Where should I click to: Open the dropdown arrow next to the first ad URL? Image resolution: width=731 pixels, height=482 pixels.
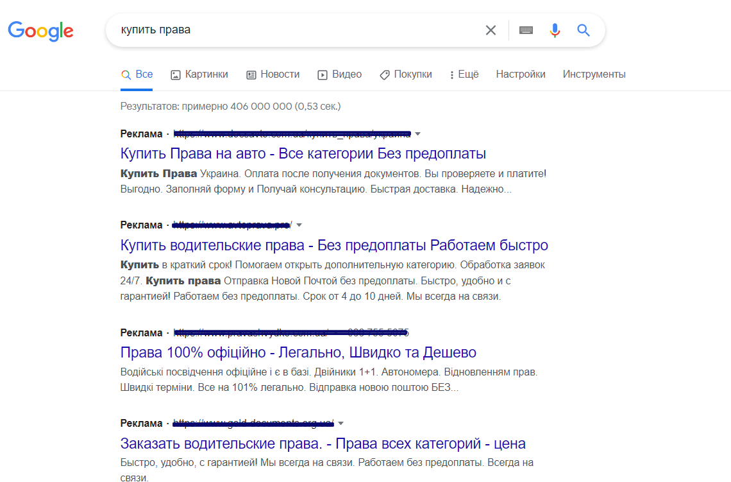(417, 133)
